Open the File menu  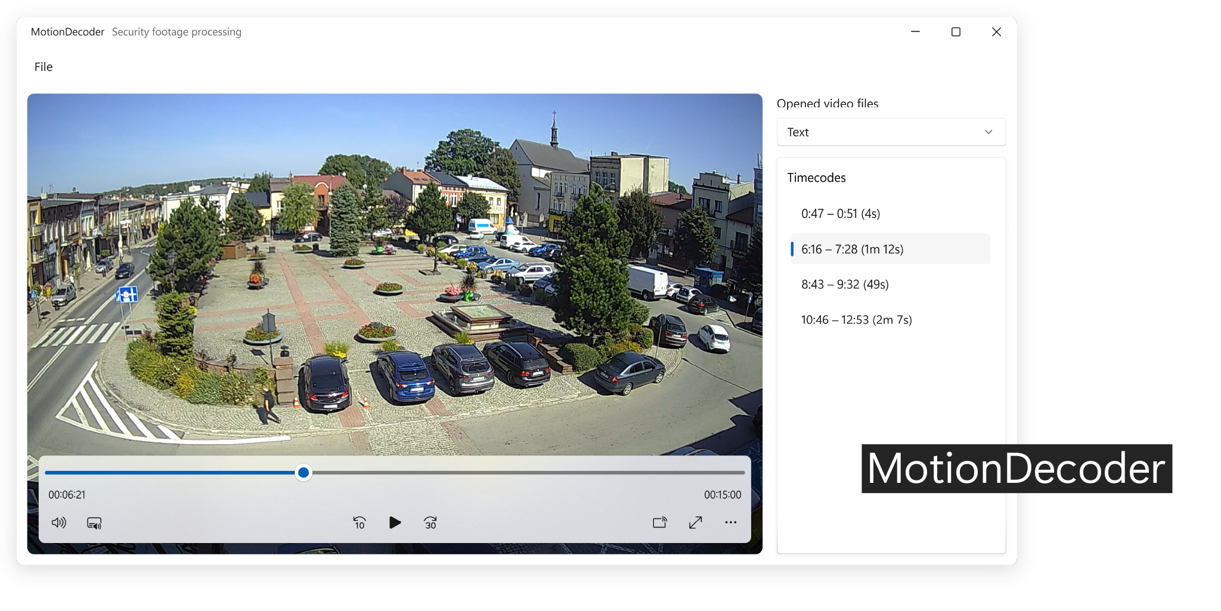tap(44, 67)
